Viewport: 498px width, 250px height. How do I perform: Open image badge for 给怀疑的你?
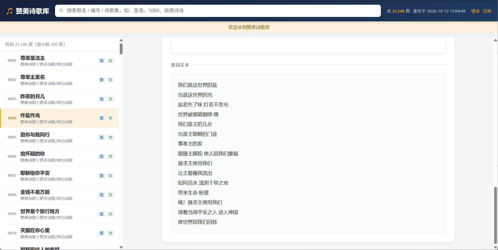coord(102,156)
